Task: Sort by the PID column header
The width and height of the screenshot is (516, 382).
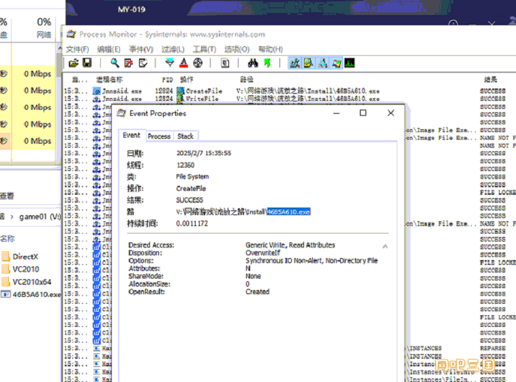Action: (167, 80)
